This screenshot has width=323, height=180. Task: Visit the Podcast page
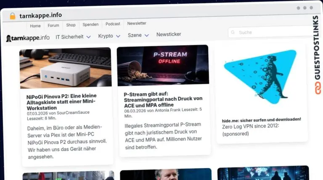[x=113, y=24]
